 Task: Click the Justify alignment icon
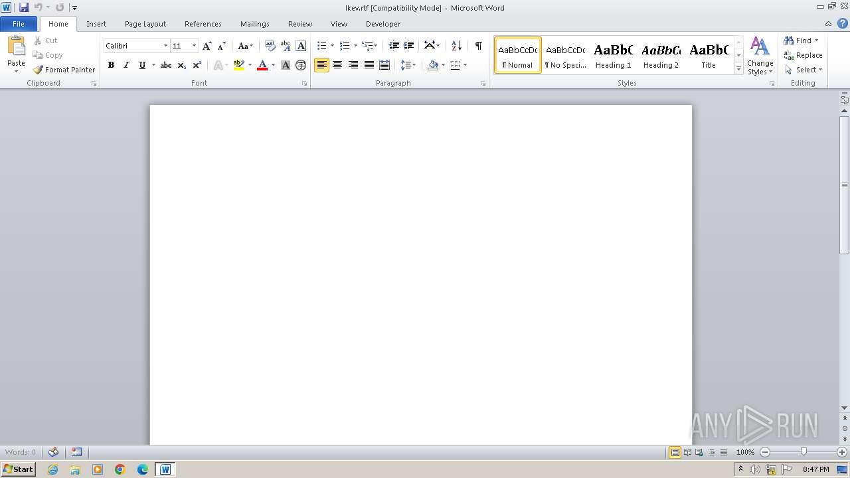click(369, 65)
